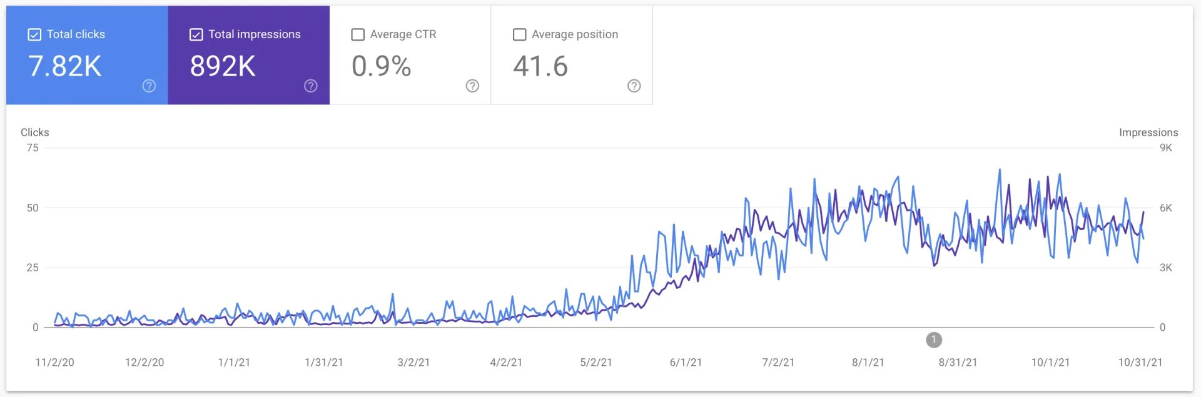Click the Impressions axis label

[x=1148, y=133]
